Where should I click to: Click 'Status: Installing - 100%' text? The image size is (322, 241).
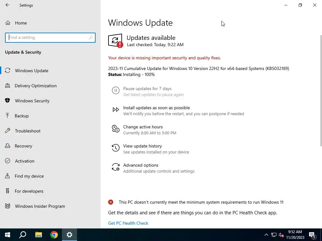tap(131, 74)
